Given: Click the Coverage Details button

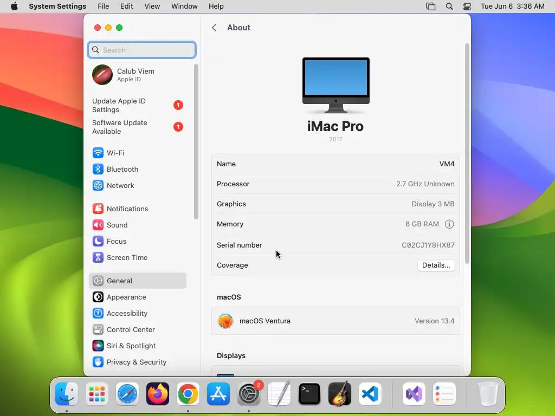Looking at the screenshot, I should coord(436,265).
